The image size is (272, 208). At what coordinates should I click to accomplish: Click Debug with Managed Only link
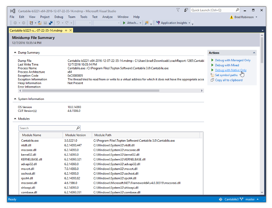(x=233, y=60)
